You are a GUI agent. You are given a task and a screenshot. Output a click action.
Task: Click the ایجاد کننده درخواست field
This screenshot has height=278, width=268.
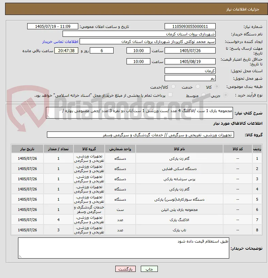pyautogui.click(x=148, y=42)
